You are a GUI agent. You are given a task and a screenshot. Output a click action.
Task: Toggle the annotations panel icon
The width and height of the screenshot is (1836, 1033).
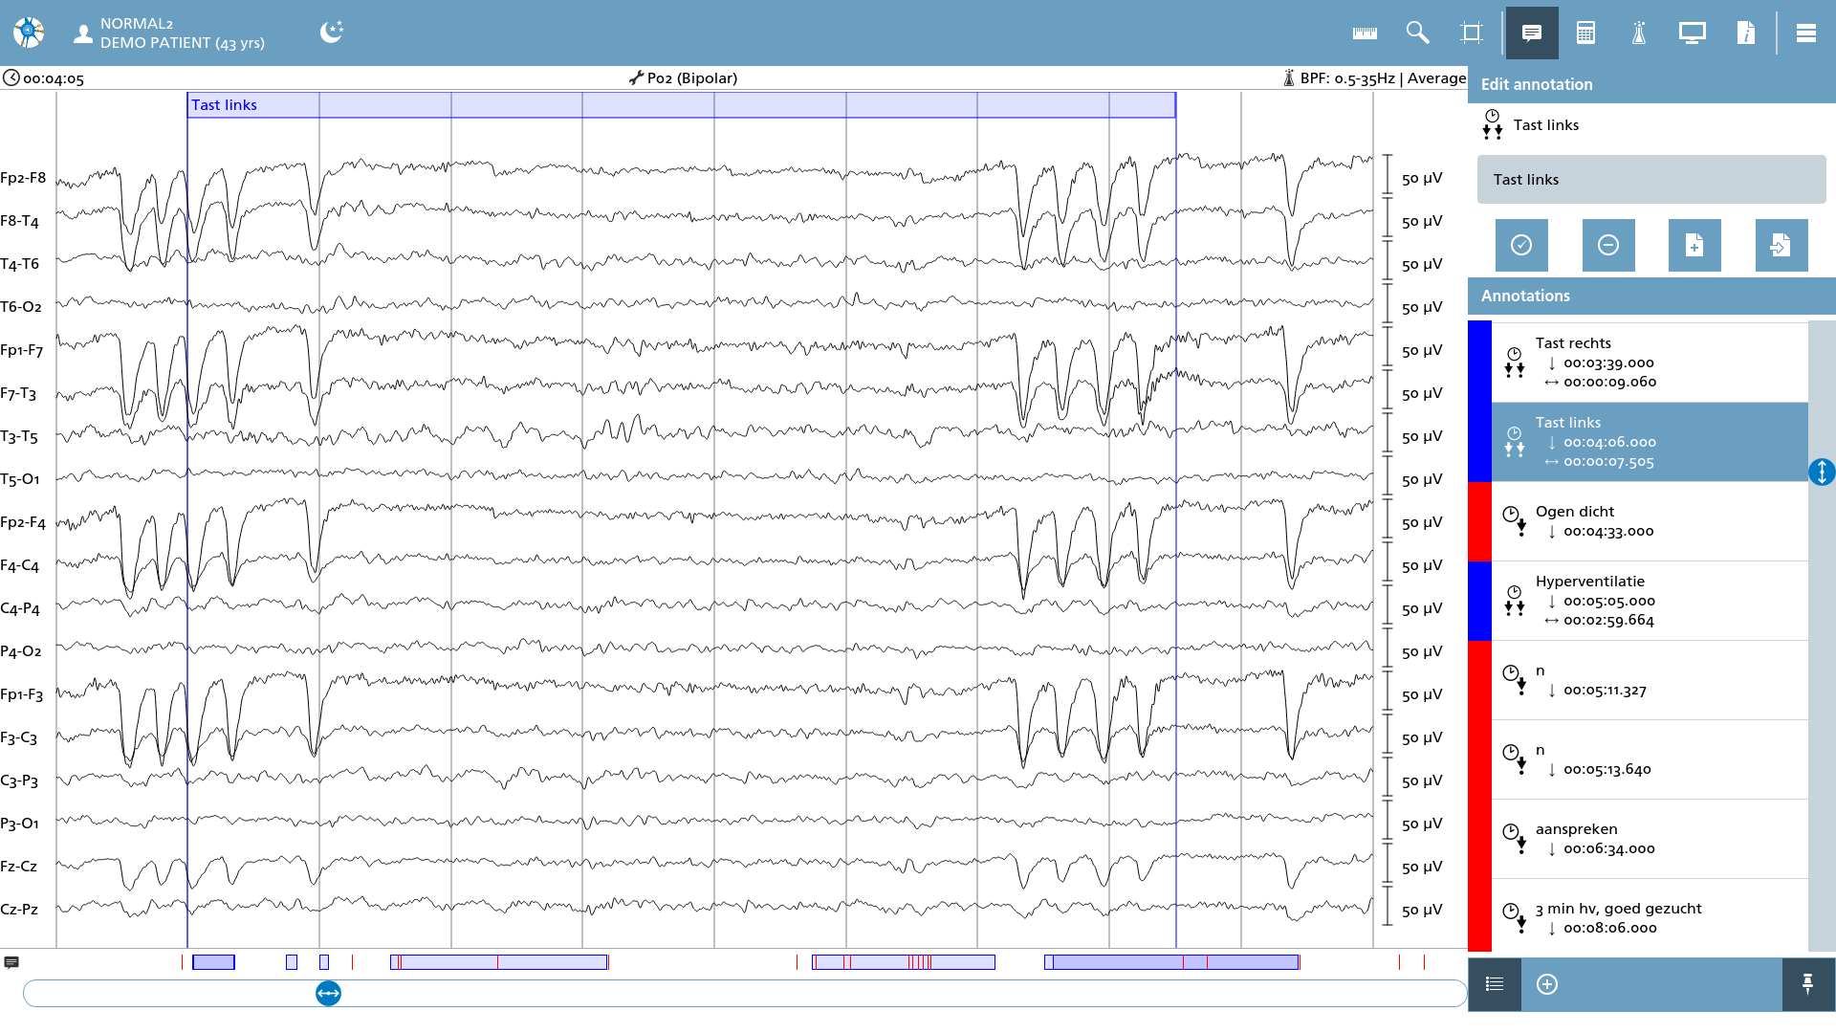(1532, 33)
